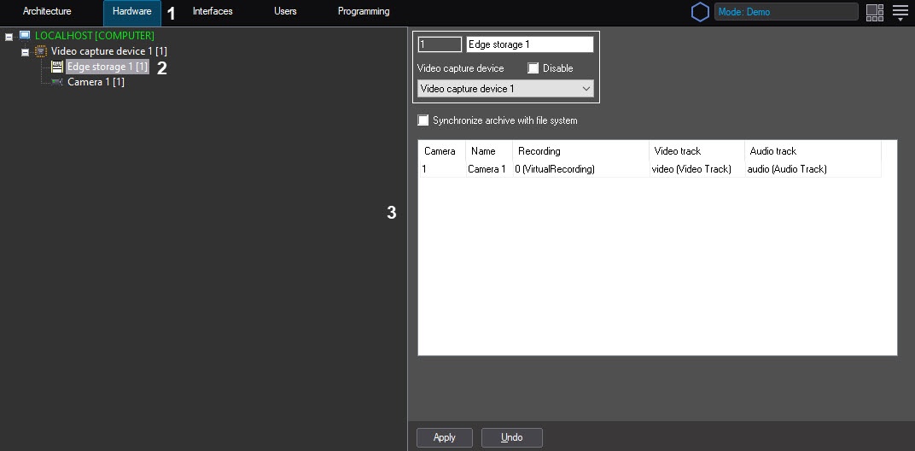Click the Edge storage icon in tree

click(57, 67)
